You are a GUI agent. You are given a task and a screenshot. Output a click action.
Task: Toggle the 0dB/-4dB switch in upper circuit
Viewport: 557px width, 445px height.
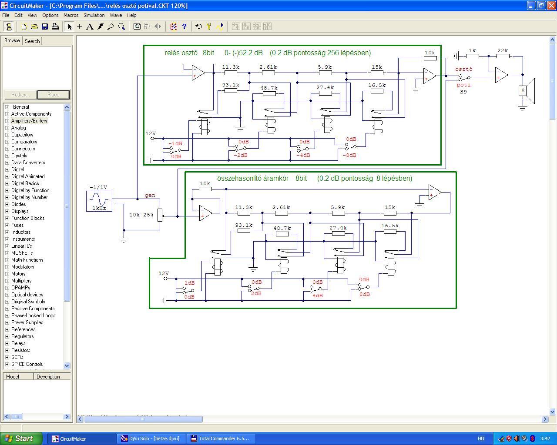click(x=303, y=148)
